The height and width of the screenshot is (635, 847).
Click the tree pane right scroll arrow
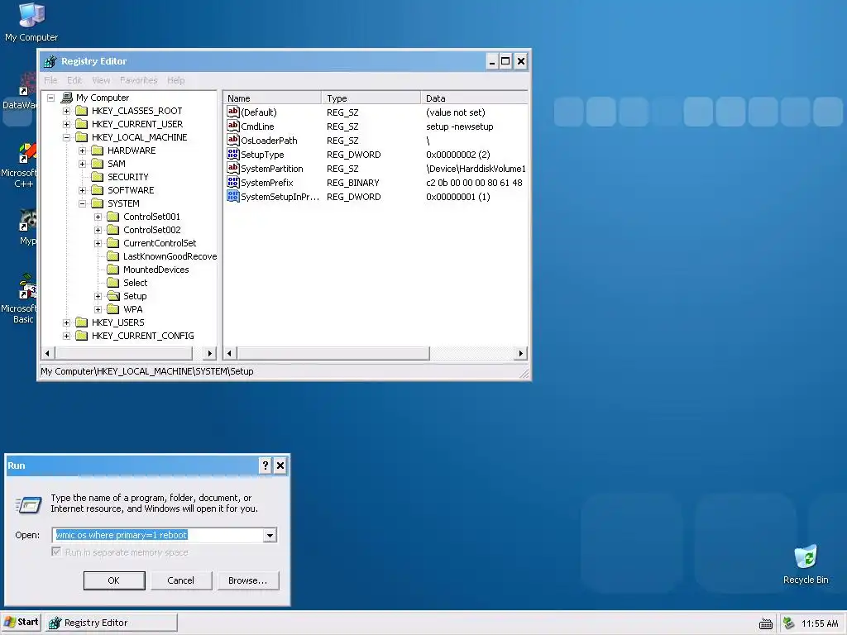pyautogui.click(x=209, y=353)
